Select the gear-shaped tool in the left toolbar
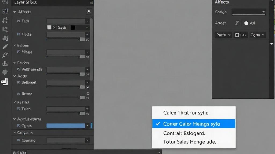The image size is (275, 154). [x=5, y=72]
